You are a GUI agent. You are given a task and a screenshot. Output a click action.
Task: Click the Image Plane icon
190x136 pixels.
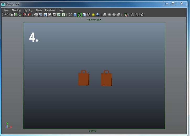coord(20,15)
